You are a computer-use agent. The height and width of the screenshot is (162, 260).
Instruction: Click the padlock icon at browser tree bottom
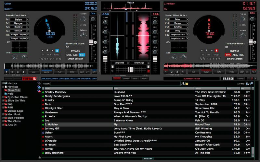click(x=40, y=157)
